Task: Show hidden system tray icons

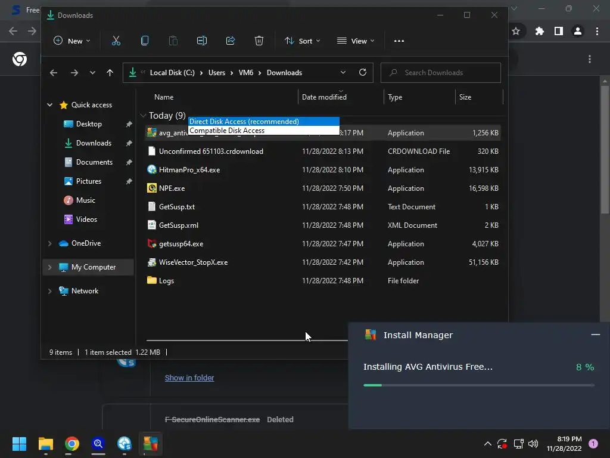Action: 487,444
